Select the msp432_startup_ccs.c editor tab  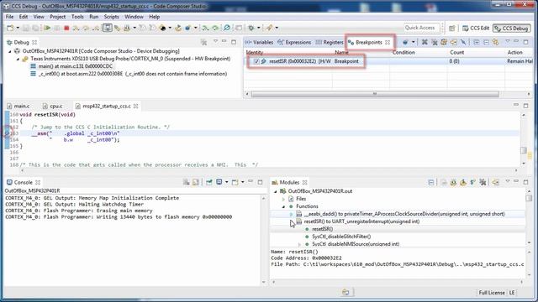107,107
